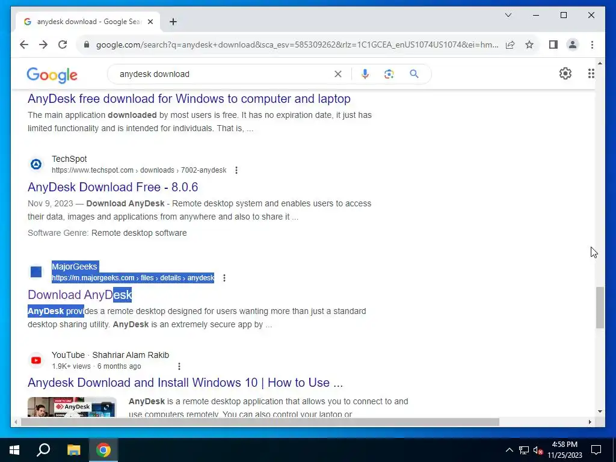616x462 pixels.
Task: Click the horizontal scrollbar thumb
Action: (260, 422)
